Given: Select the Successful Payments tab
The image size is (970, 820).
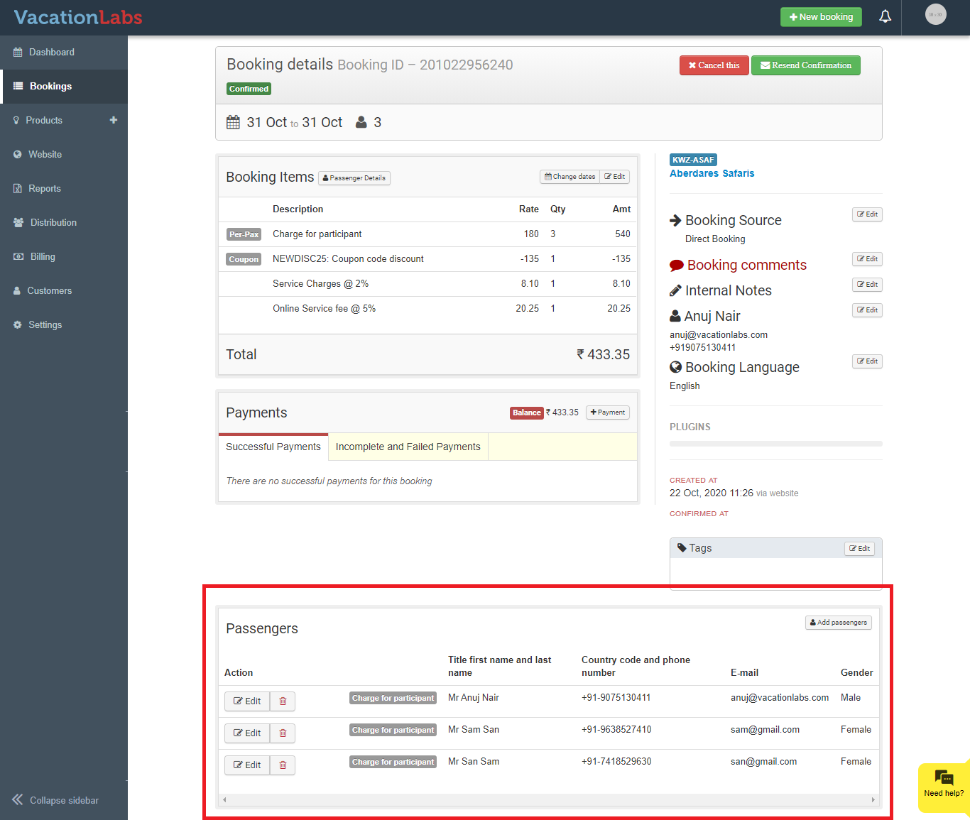Looking at the screenshot, I should 273,447.
